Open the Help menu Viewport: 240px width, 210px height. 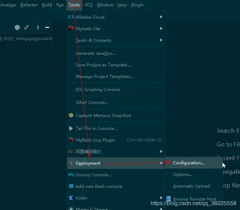(122, 5)
